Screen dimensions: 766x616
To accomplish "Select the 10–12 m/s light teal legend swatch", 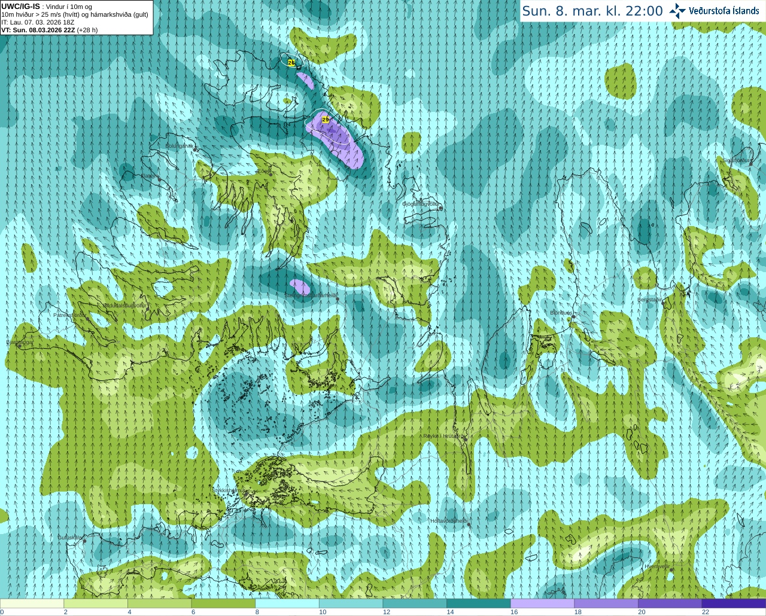I will (x=351, y=603).
